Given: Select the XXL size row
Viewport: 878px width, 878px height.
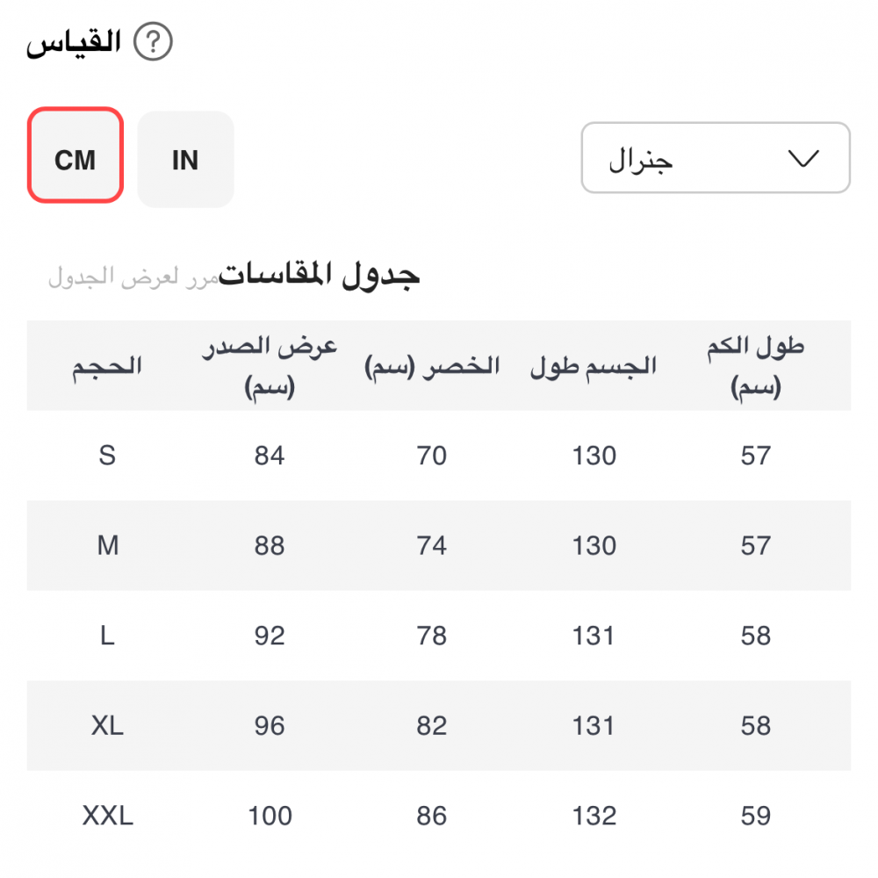Looking at the screenshot, I should click(x=107, y=817).
